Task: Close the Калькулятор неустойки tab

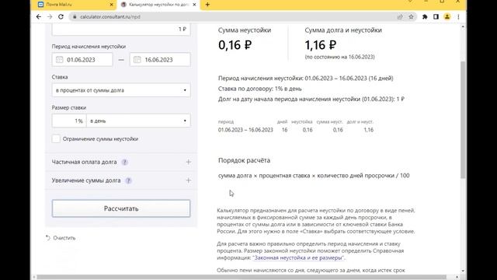Action: tap(194, 5)
